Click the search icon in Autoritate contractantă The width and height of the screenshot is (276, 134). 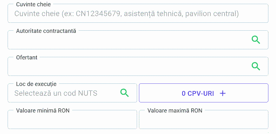[256, 40]
